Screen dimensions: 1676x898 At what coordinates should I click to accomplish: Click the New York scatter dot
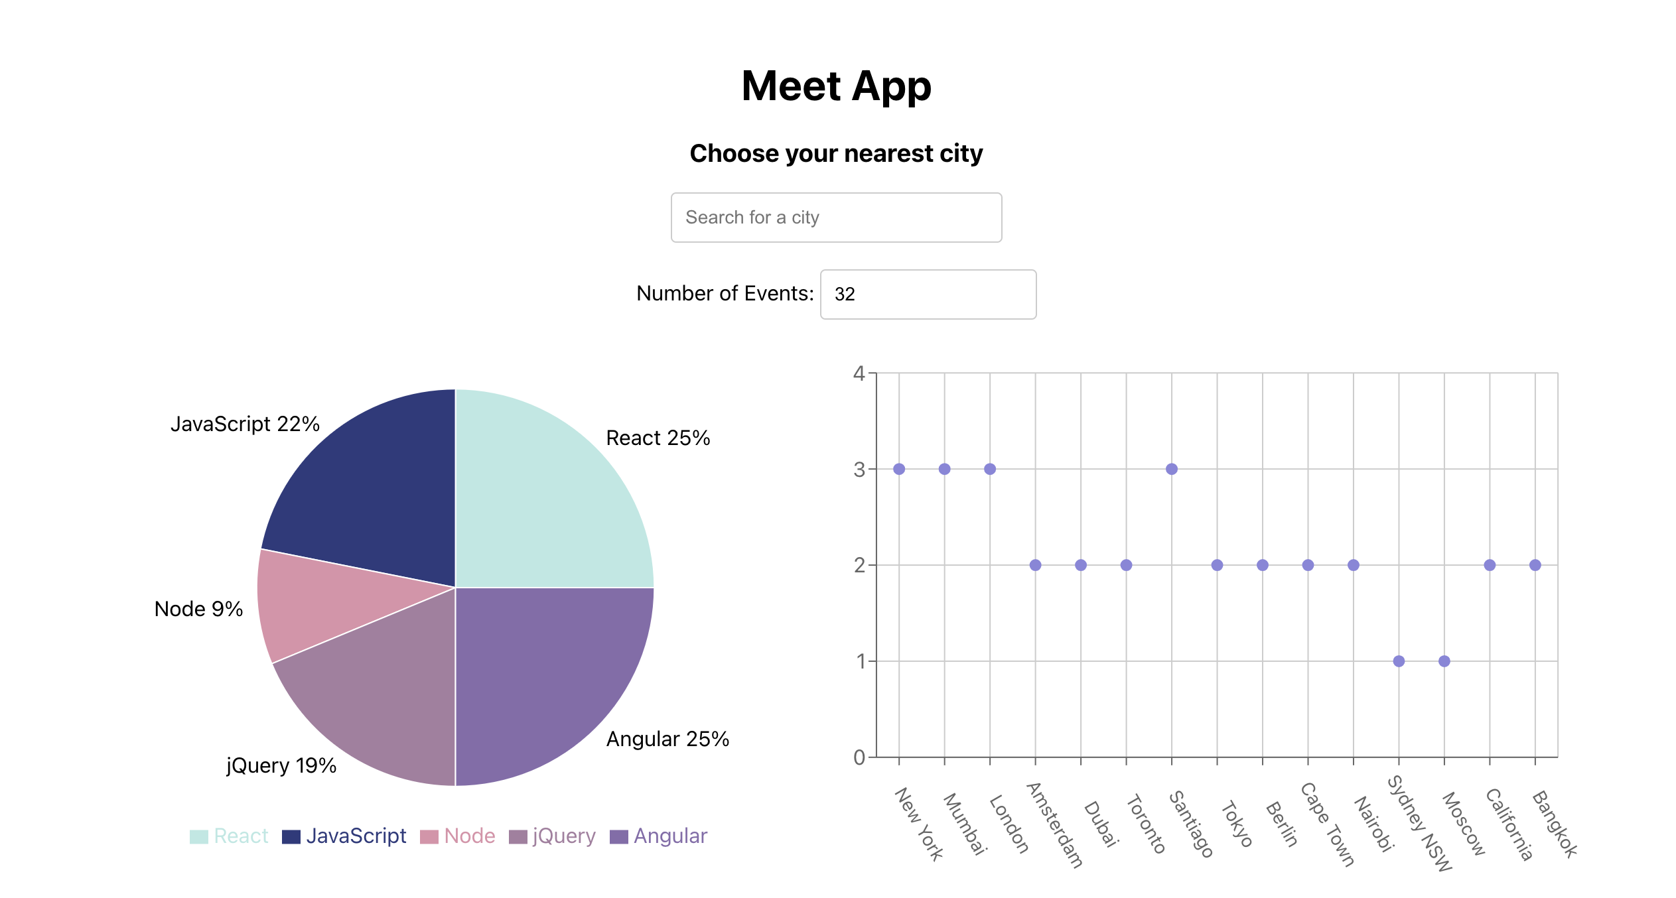coord(899,469)
